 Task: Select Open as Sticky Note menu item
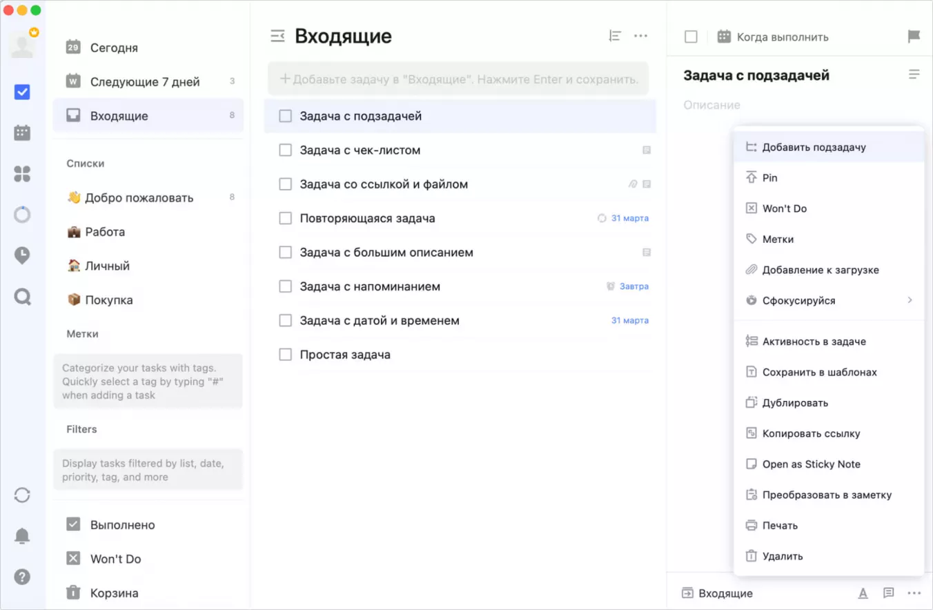tap(829, 464)
